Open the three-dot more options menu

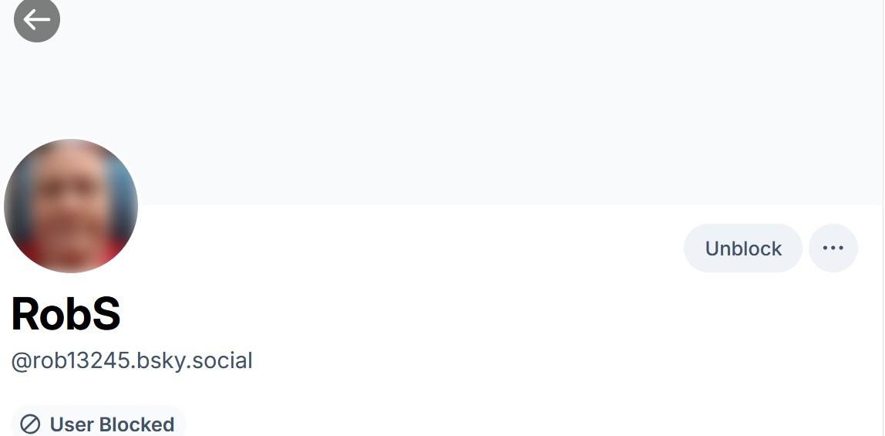click(x=833, y=248)
